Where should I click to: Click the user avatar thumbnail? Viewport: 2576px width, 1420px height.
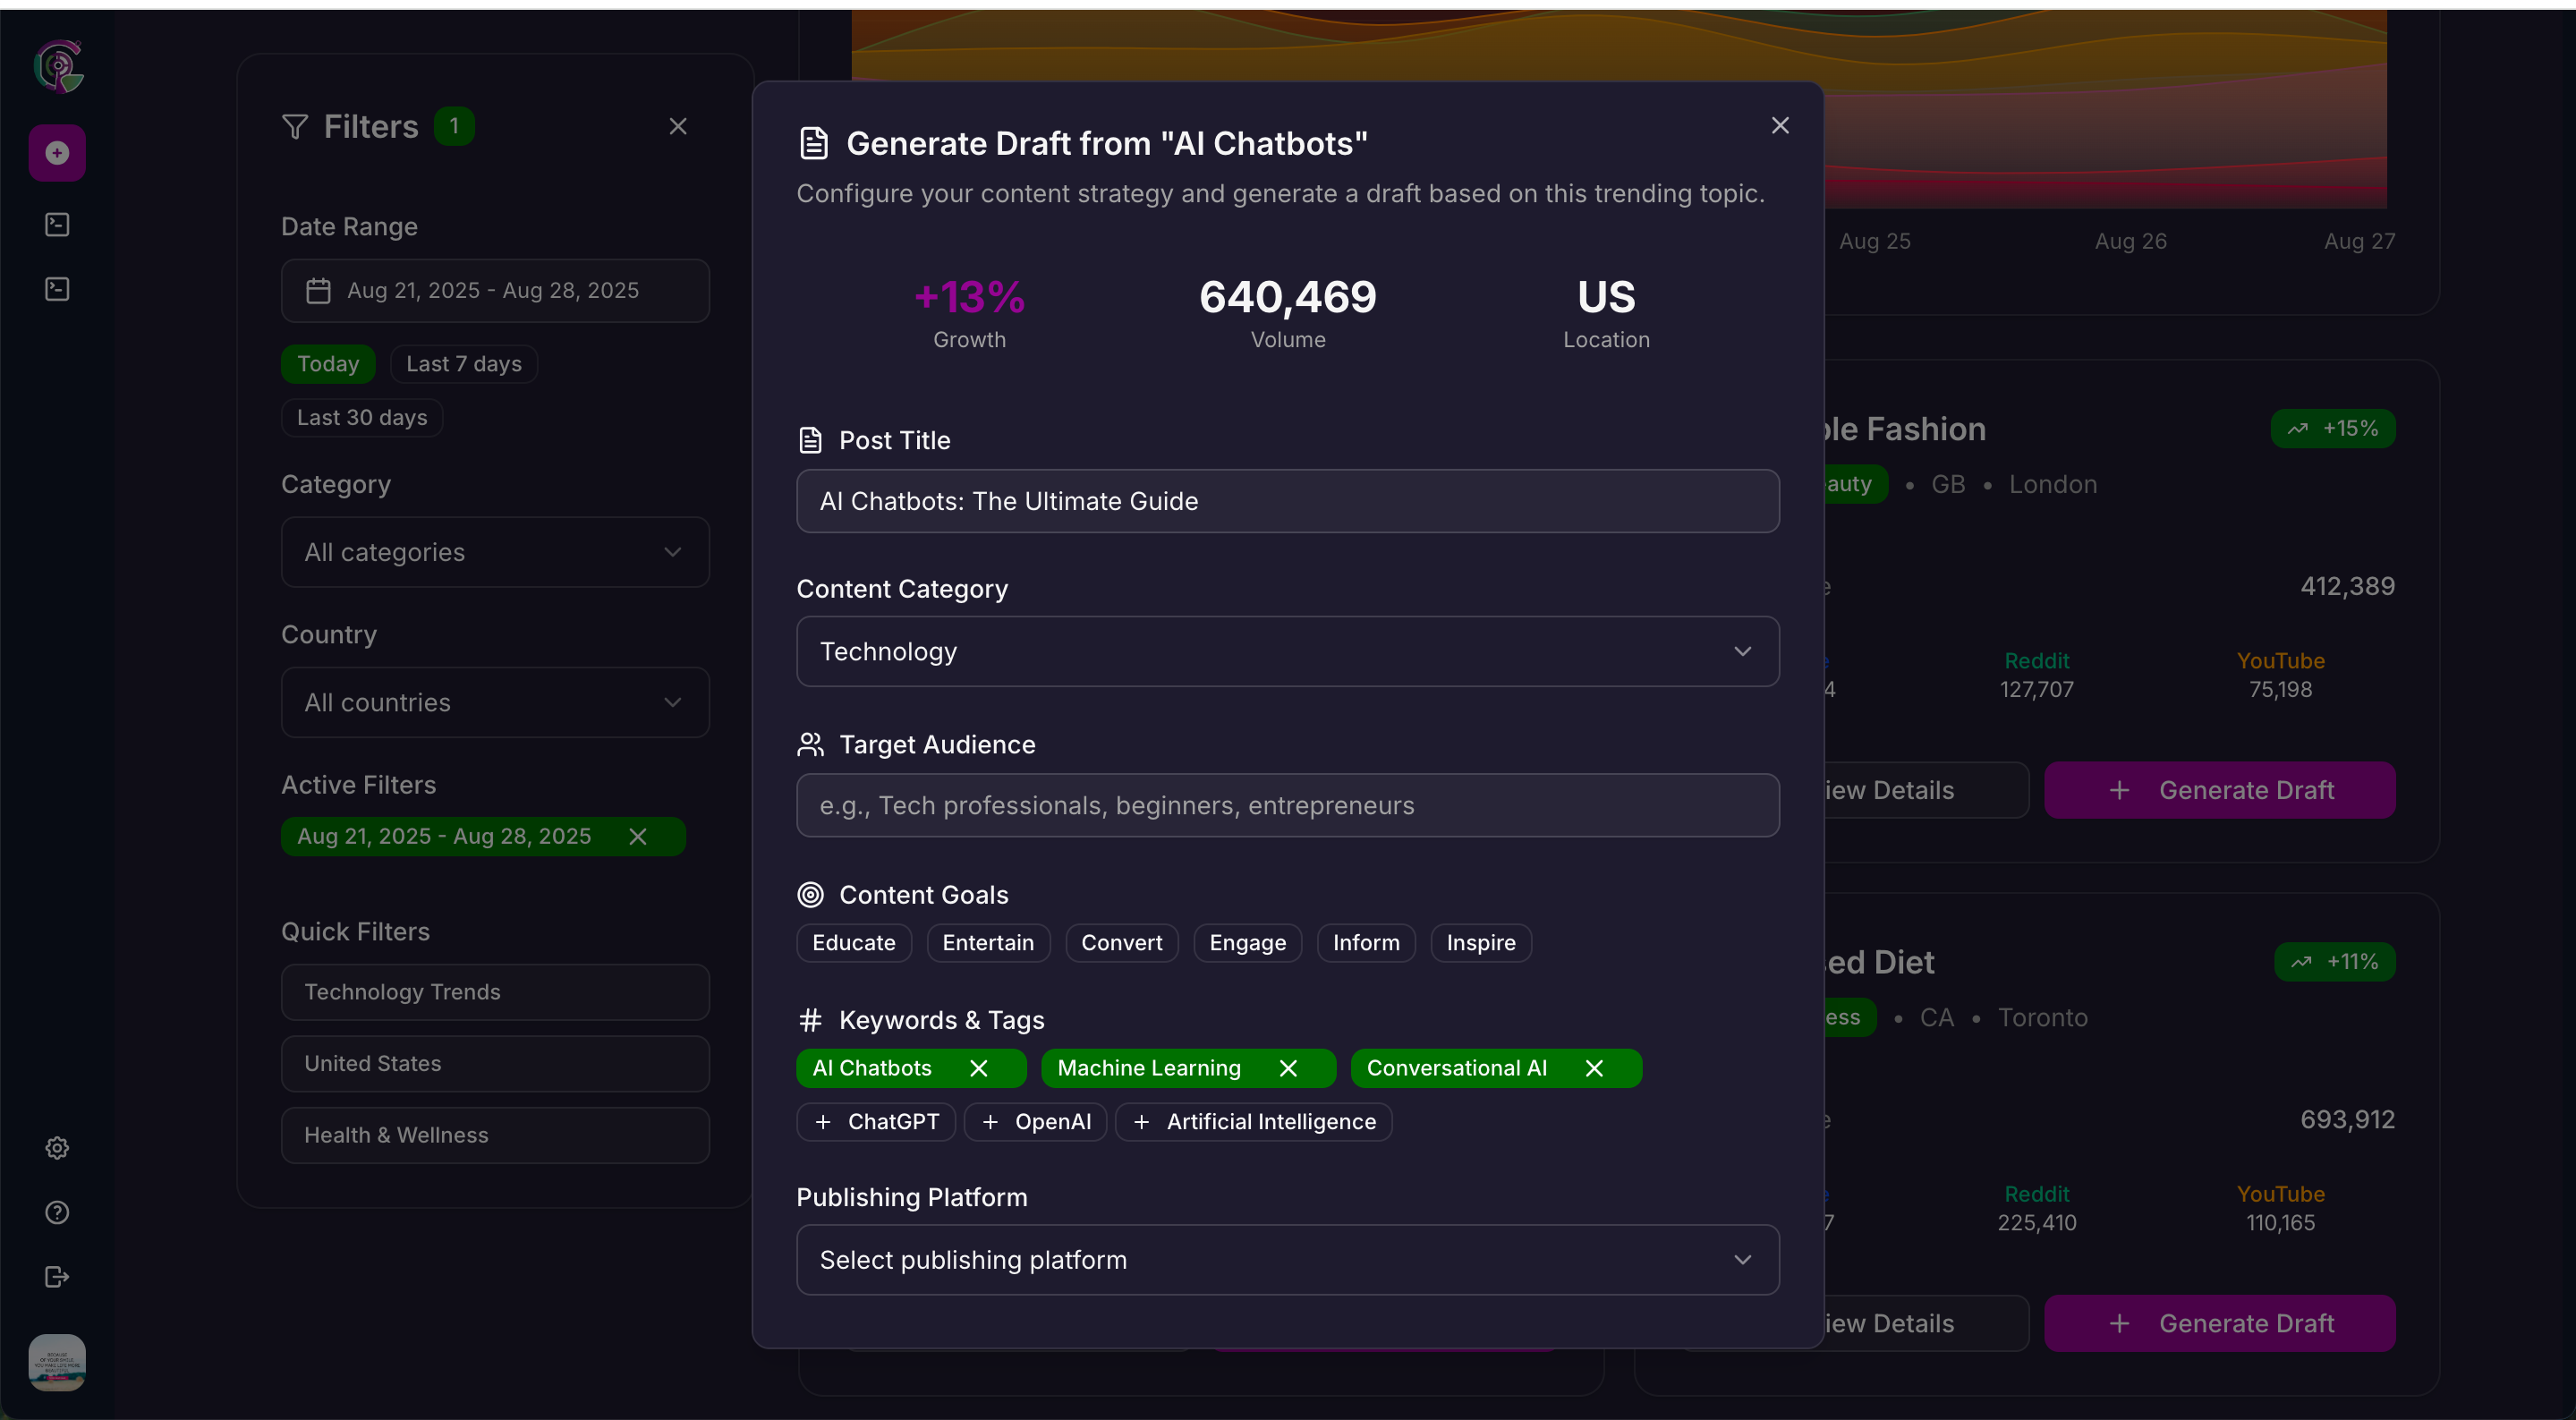tap(57, 1362)
